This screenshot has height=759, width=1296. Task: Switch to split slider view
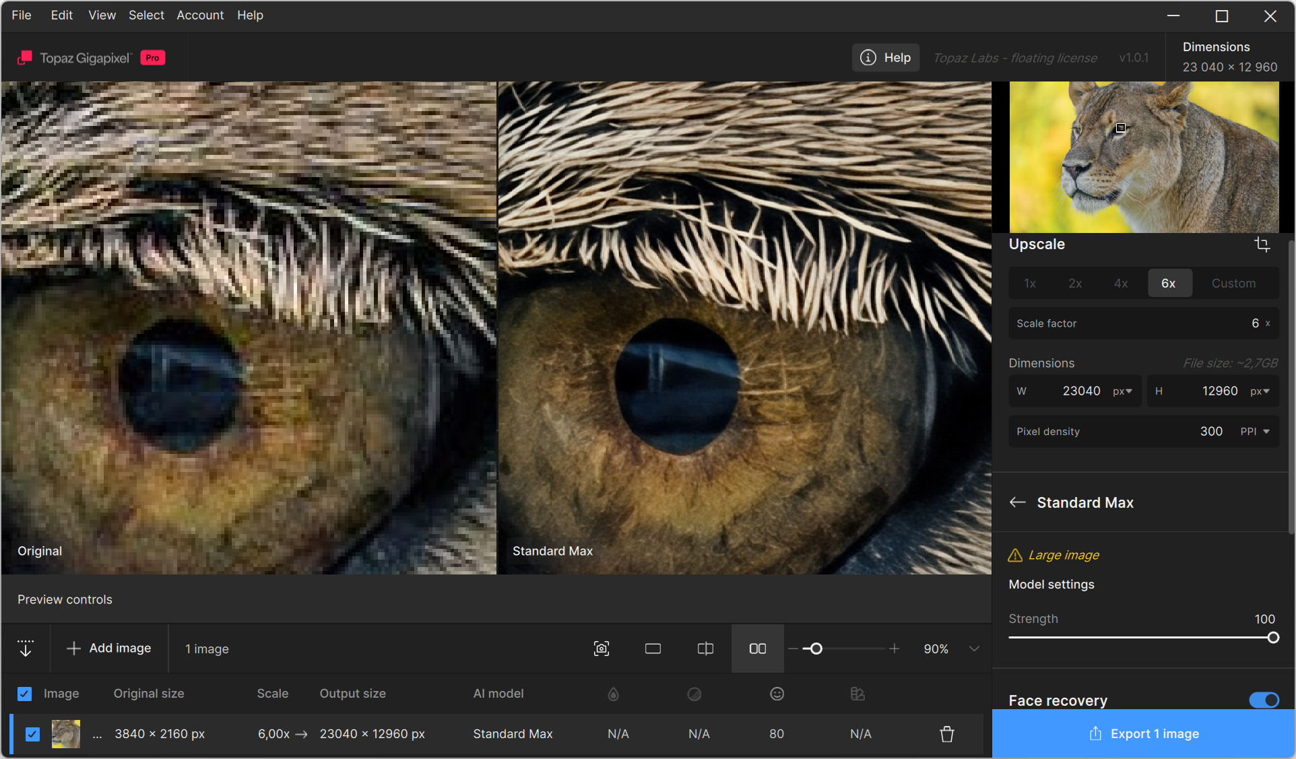[x=705, y=649]
